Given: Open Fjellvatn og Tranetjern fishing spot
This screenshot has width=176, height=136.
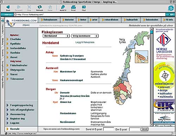Looking at the screenshot, I should tap(72, 56).
